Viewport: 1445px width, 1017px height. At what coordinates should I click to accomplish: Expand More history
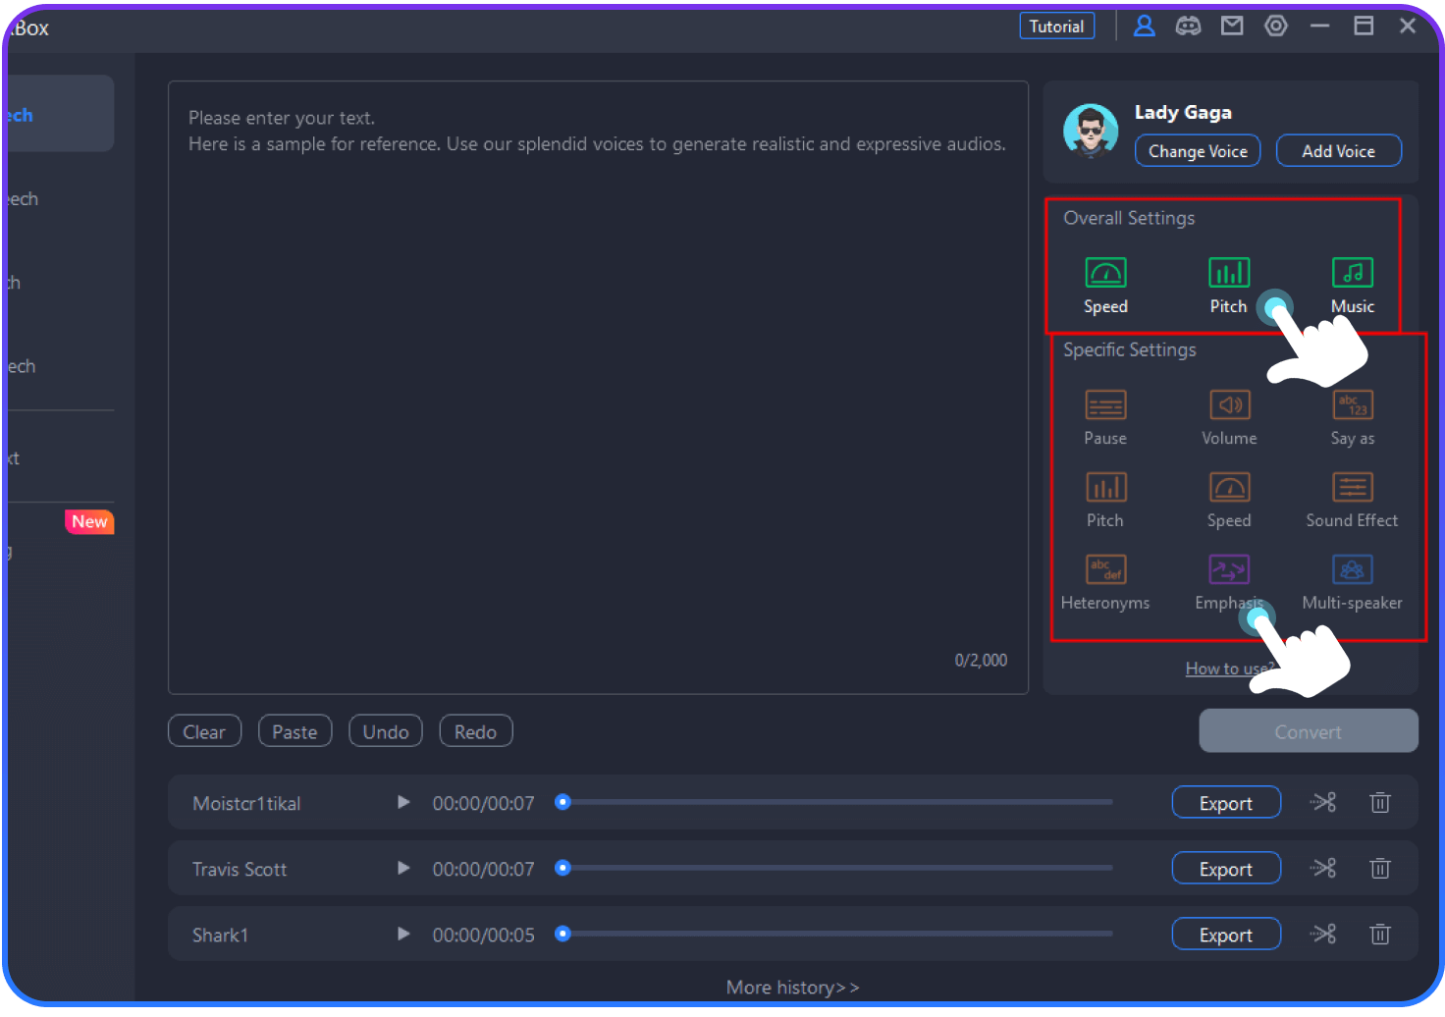[x=793, y=988]
